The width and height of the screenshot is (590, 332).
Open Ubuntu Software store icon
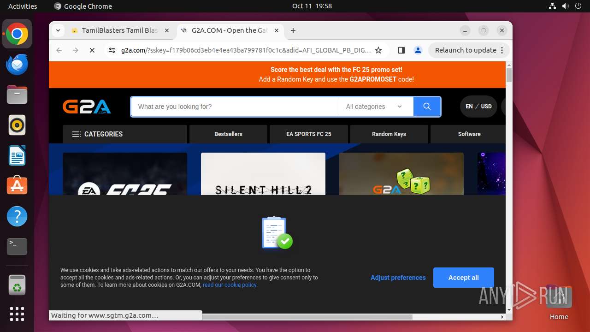click(17, 186)
